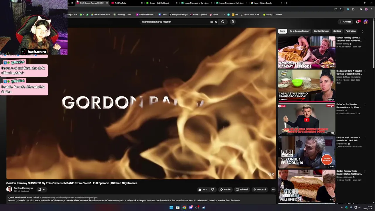Open the Krea | Video Restyle bookmark

178,14
